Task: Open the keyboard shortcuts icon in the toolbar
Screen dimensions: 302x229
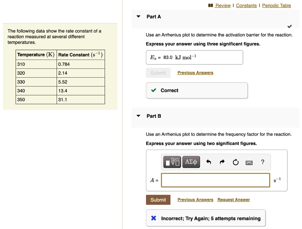Action: (x=249, y=162)
